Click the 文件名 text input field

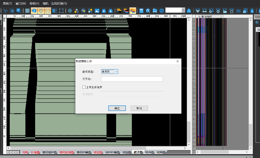(x=132, y=79)
